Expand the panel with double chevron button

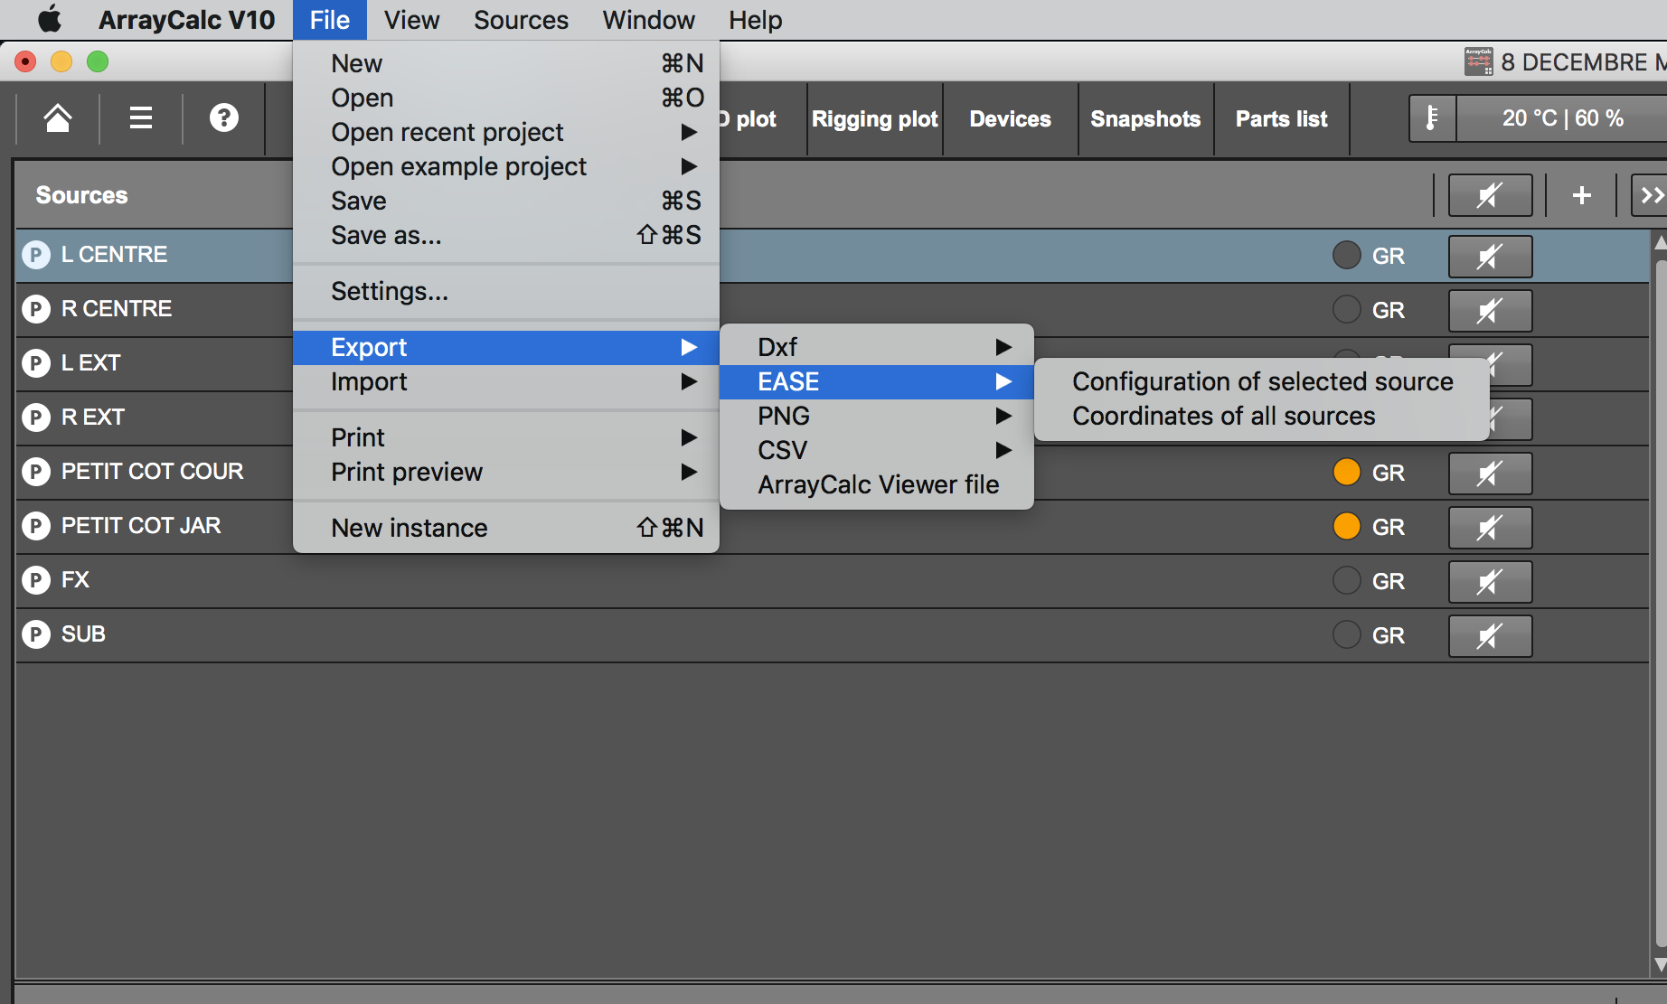pyautogui.click(x=1651, y=195)
